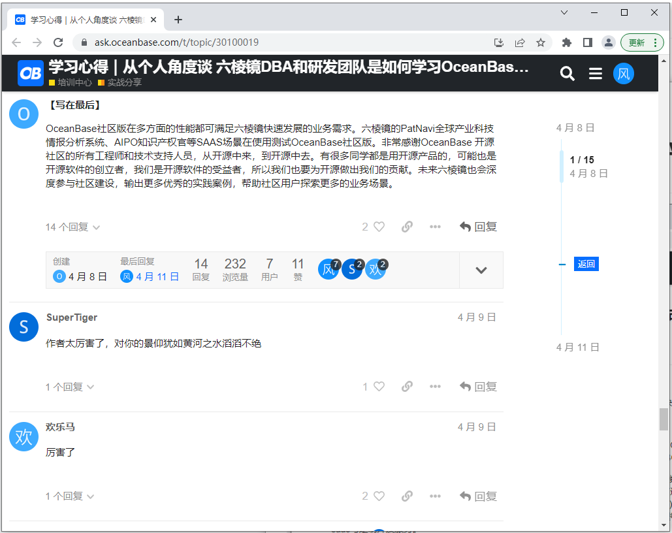The width and height of the screenshot is (672, 533).
Task: Show who liked first post via count 2
Action: click(x=365, y=227)
